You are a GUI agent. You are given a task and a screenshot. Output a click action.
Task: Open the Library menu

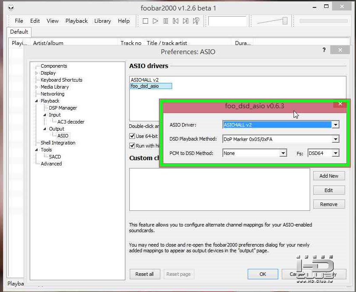[x=103, y=21]
